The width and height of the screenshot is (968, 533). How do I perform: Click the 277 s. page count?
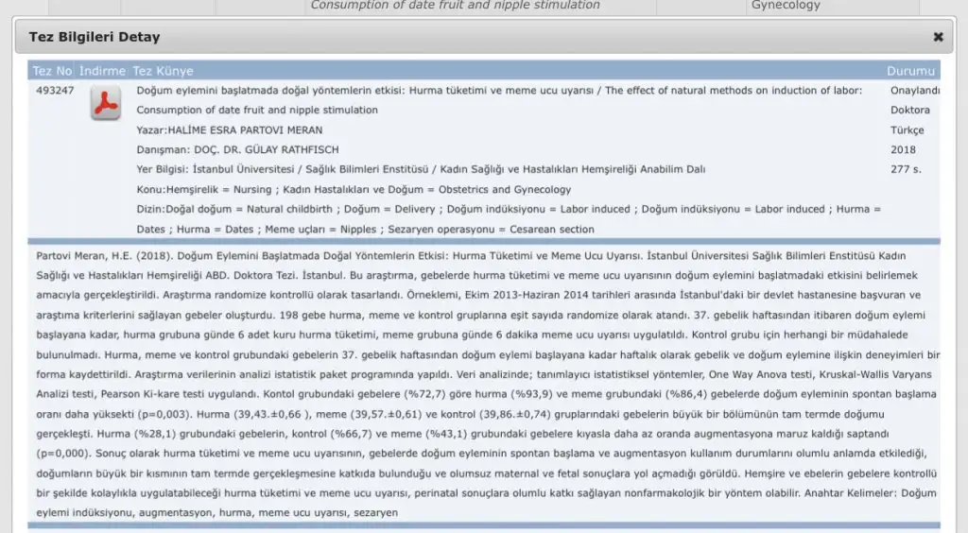(x=905, y=170)
